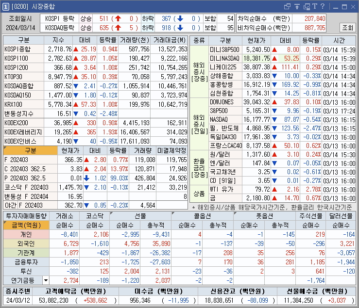The width and height of the screenshot is (359, 308).
Task: Click the always-on-top arrow icon
Action: [x=297, y=6]
